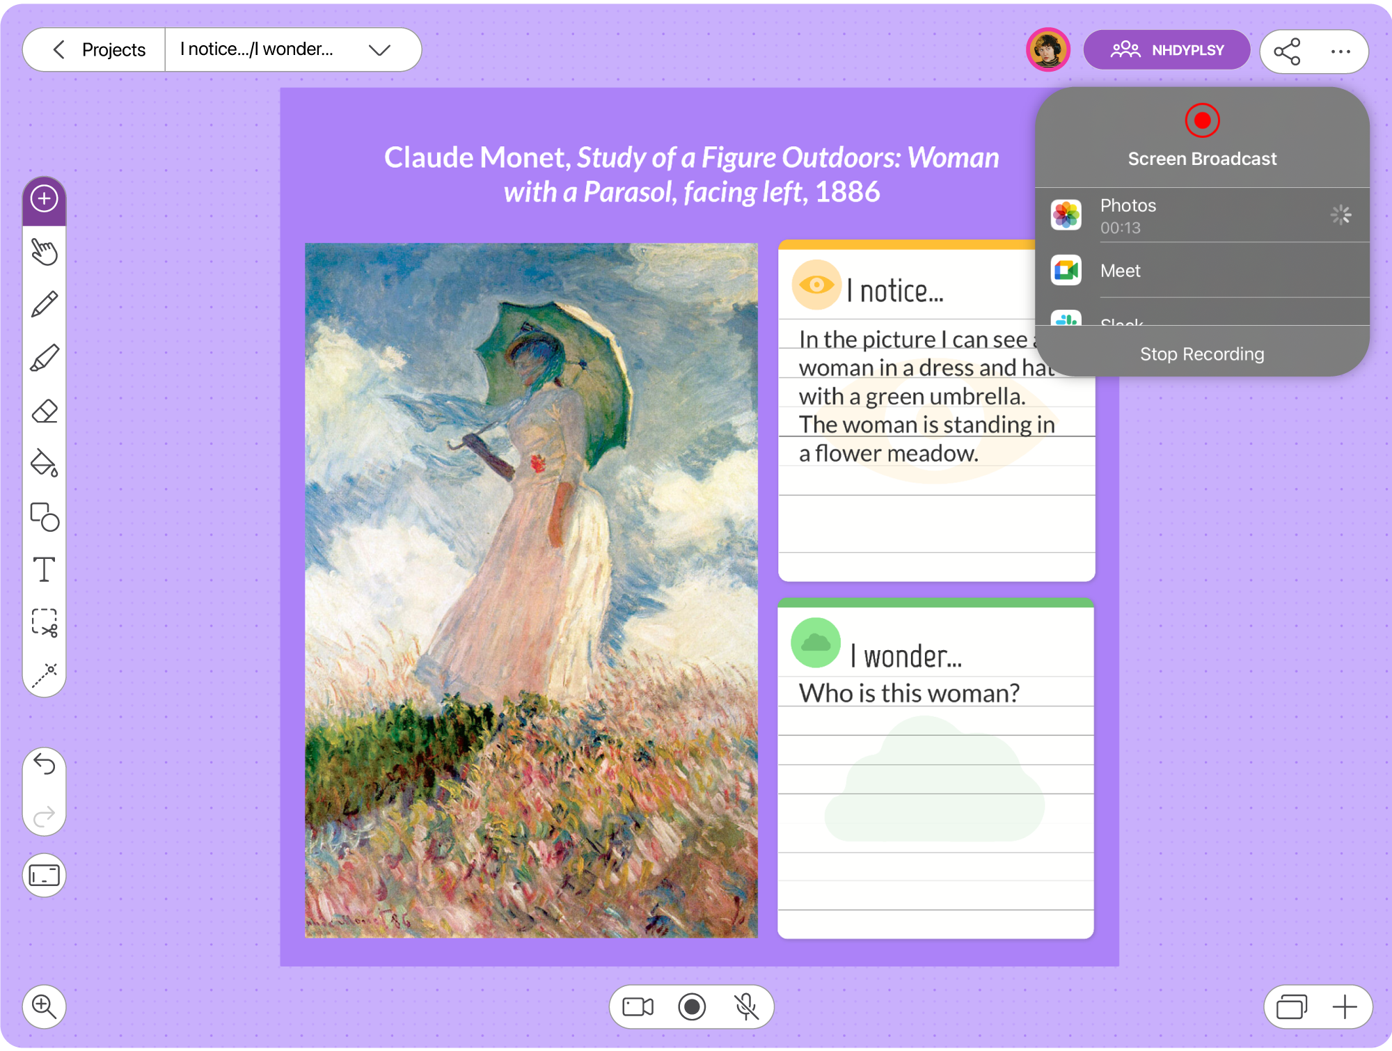
Task: Unmute the microphone
Action: click(746, 1006)
